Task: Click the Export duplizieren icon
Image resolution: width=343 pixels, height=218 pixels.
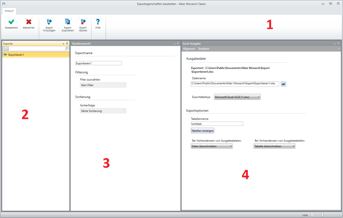Action: tap(67, 22)
